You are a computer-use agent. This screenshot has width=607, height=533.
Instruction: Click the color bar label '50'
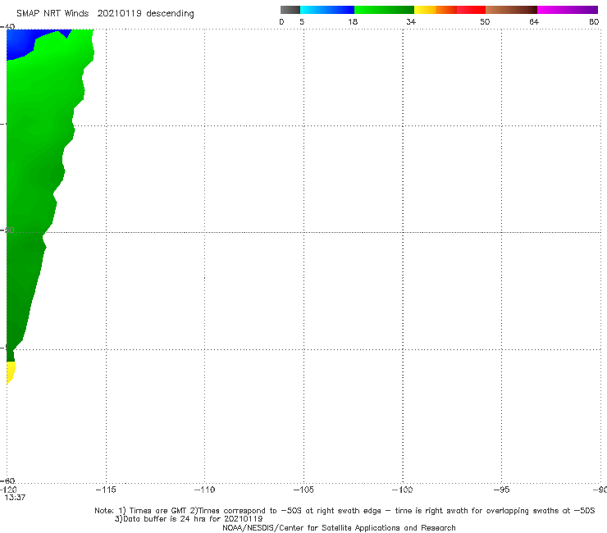[x=485, y=22]
